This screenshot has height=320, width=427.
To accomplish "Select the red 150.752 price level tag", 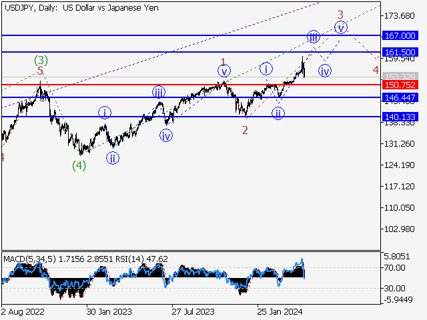I will coord(400,85).
